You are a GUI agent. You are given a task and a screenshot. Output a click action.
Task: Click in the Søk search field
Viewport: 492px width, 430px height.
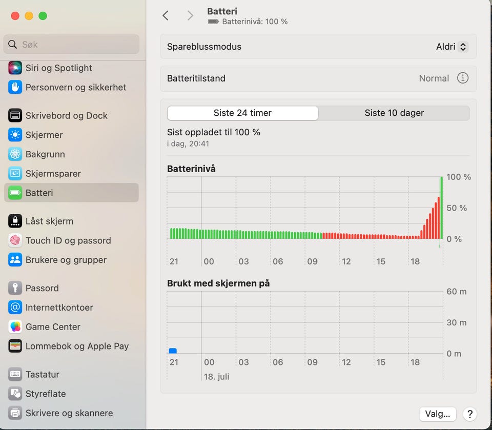pyautogui.click(x=72, y=45)
